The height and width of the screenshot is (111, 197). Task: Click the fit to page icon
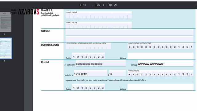pyautogui.click(x=111, y=5)
